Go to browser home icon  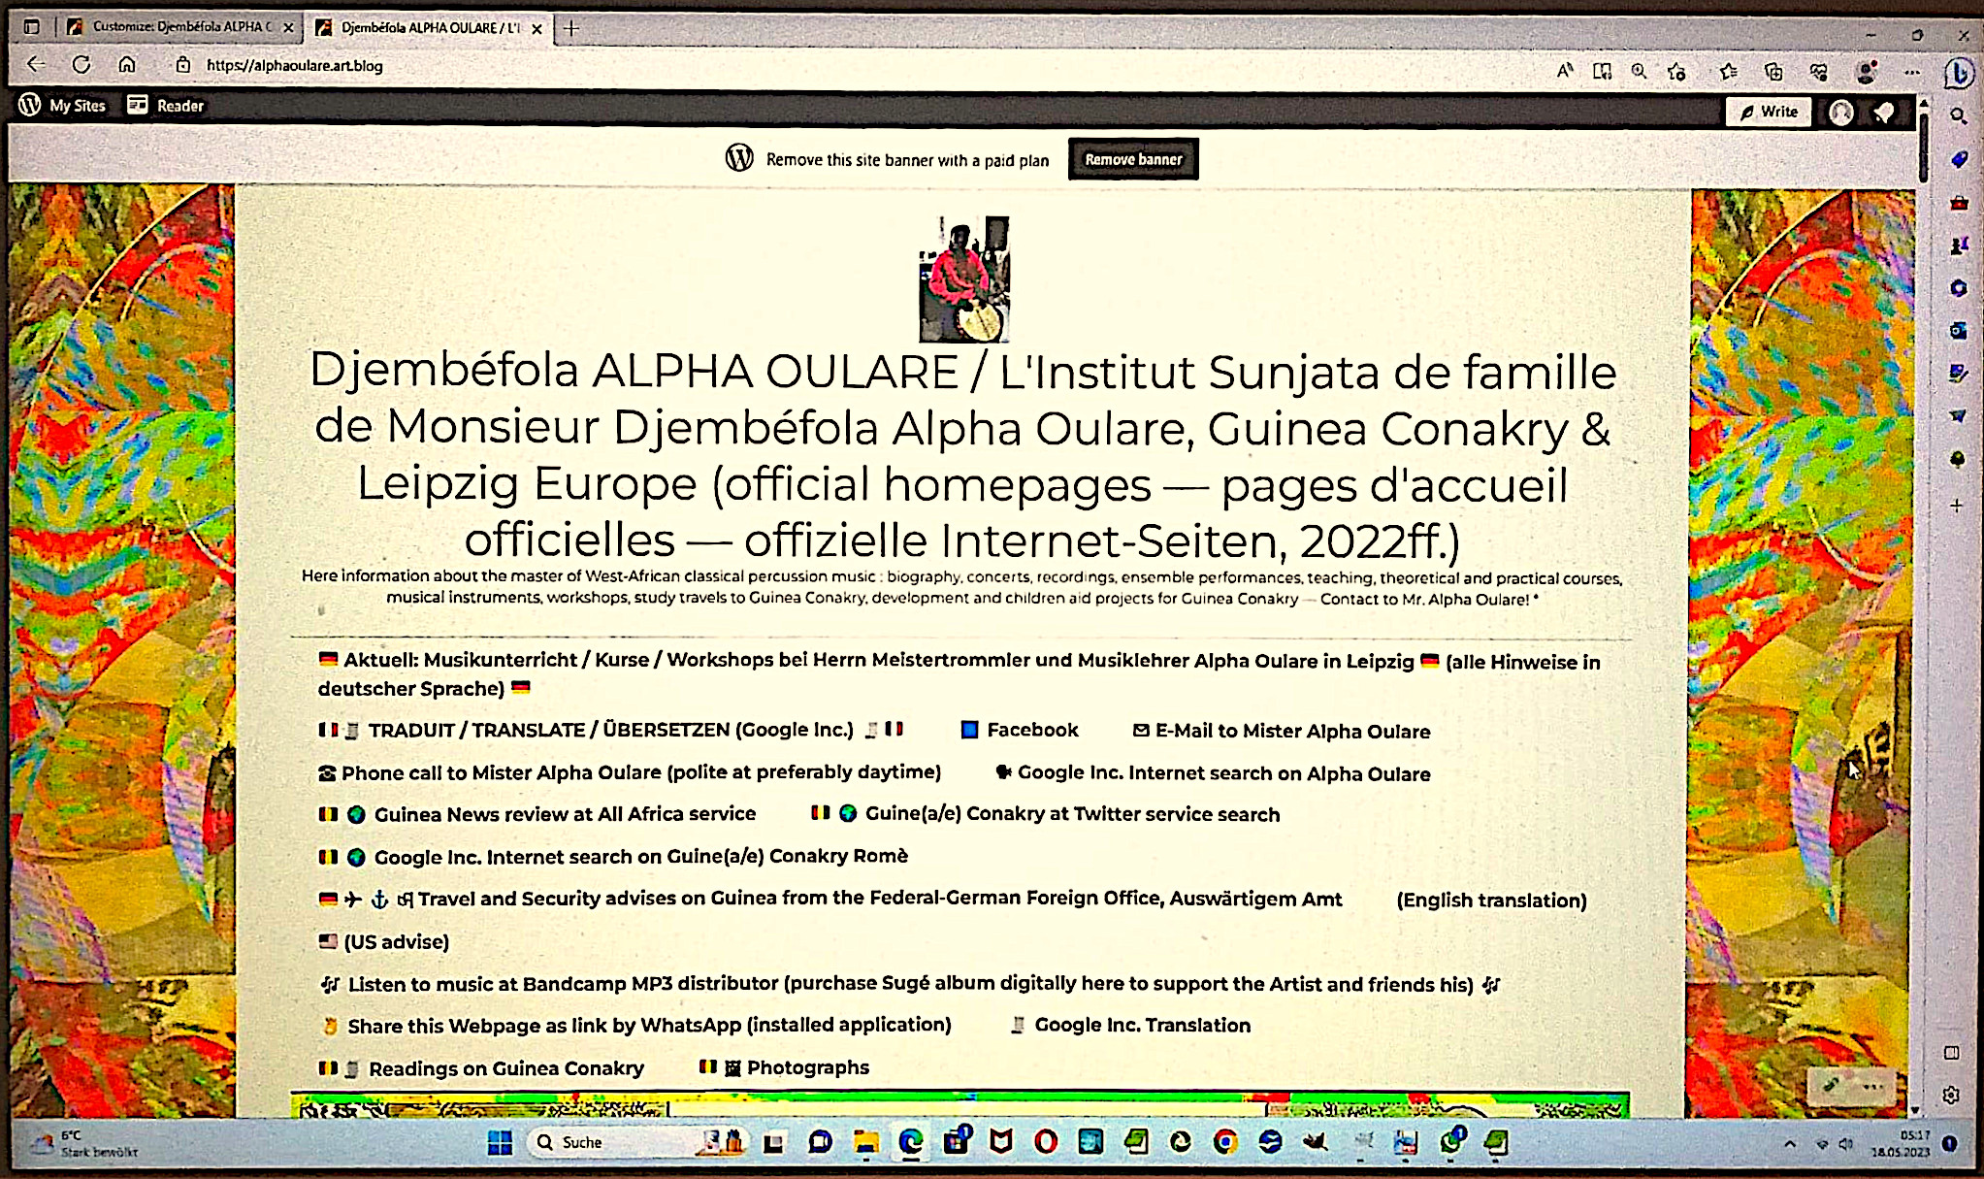[127, 65]
